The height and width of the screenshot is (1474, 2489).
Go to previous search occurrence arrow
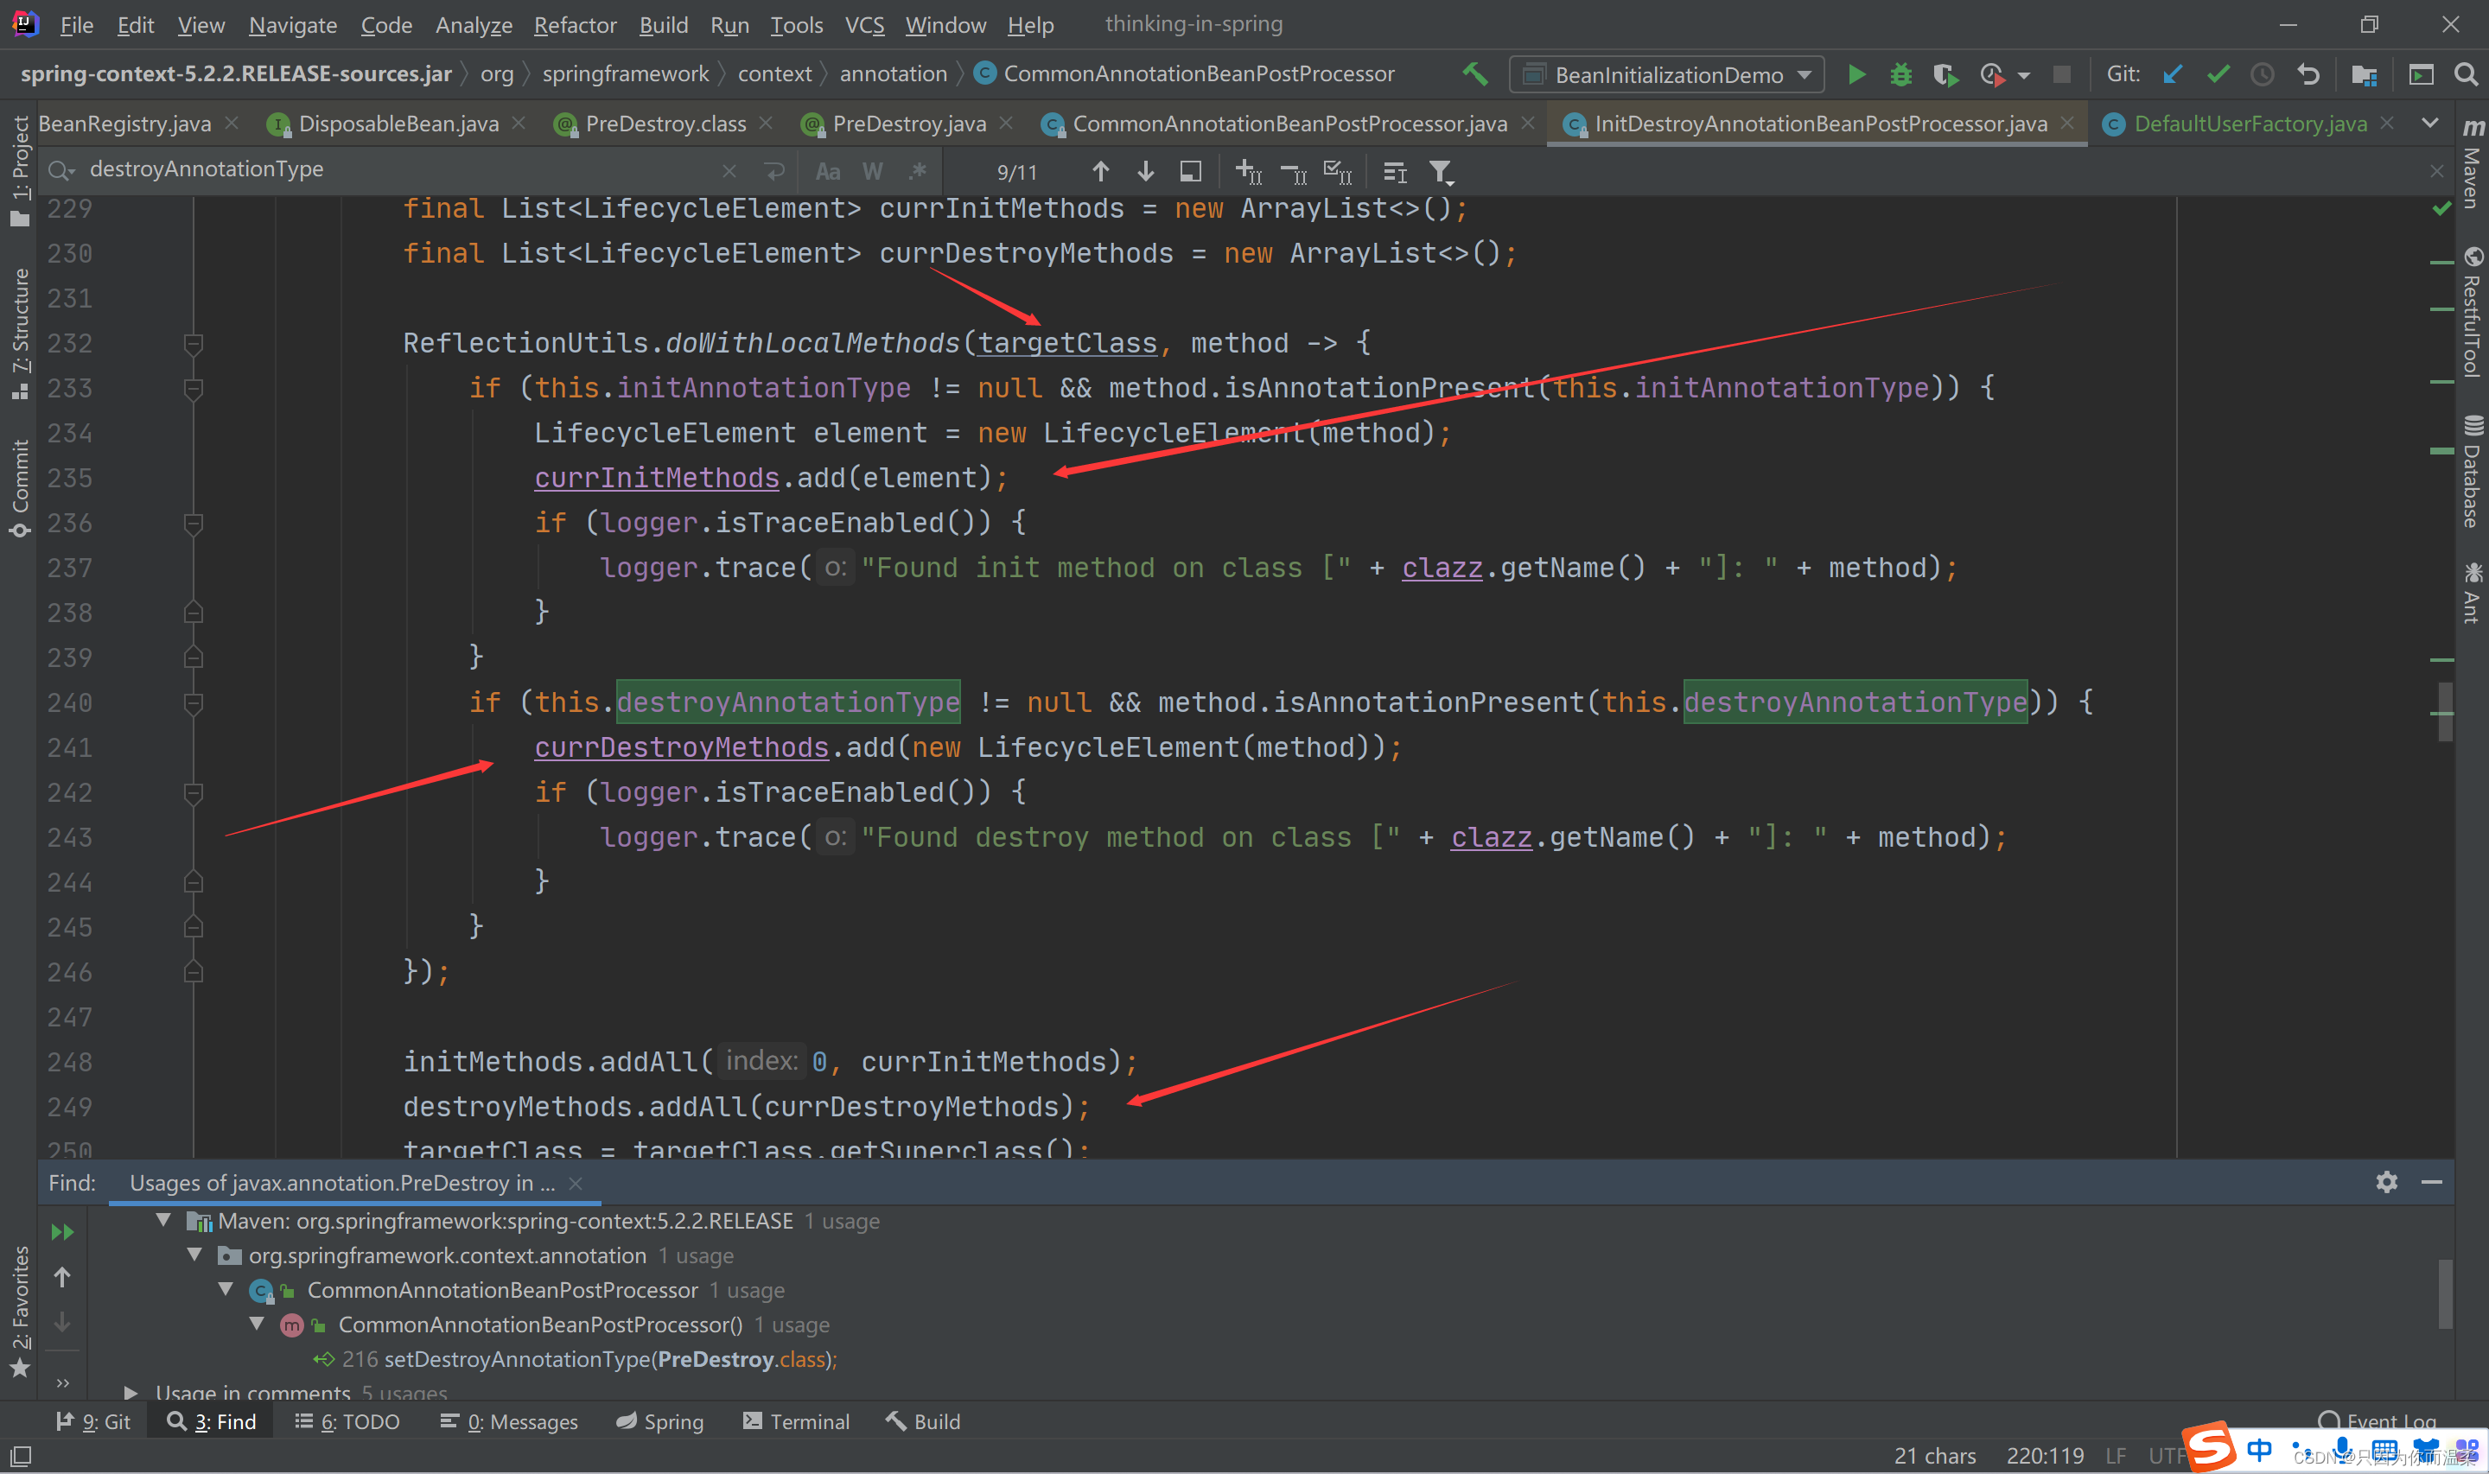pos(1099,172)
